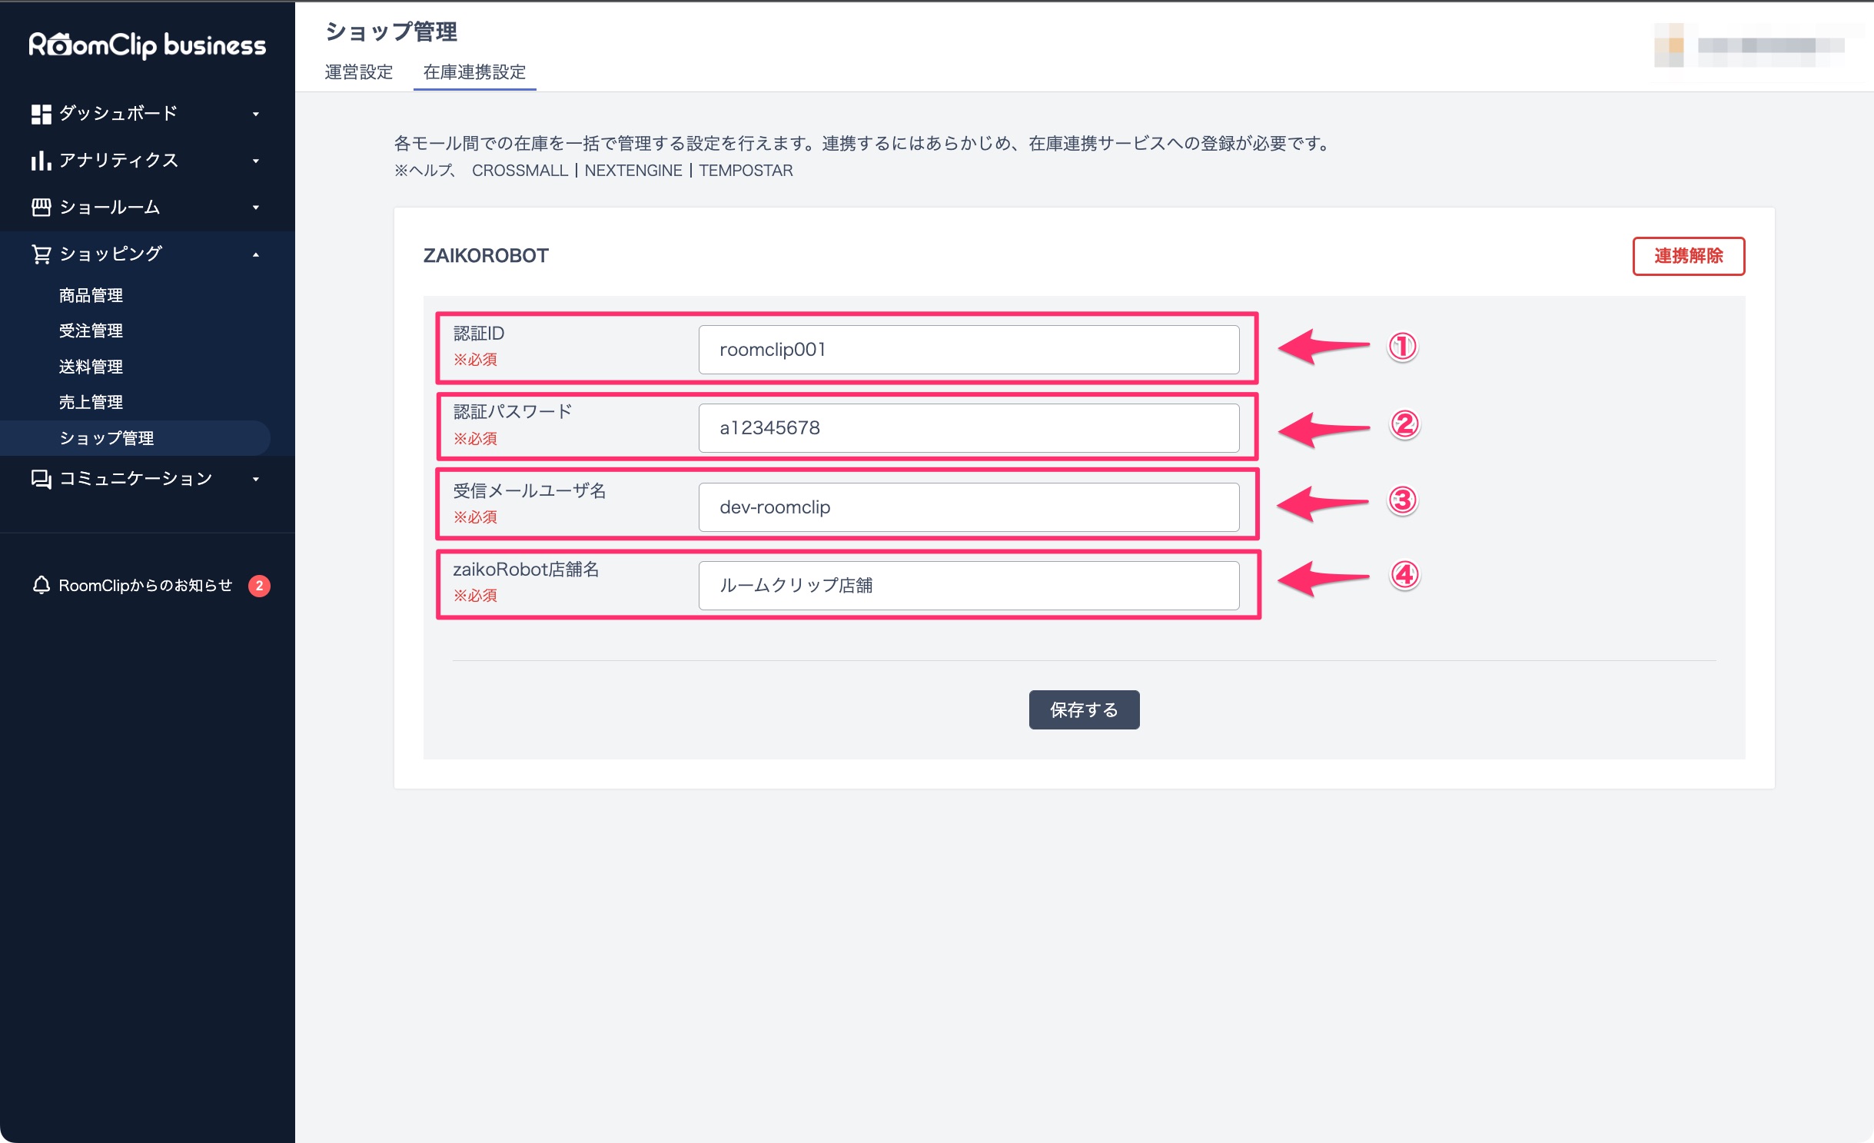Click the RoomClip business logo

(x=147, y=45)
